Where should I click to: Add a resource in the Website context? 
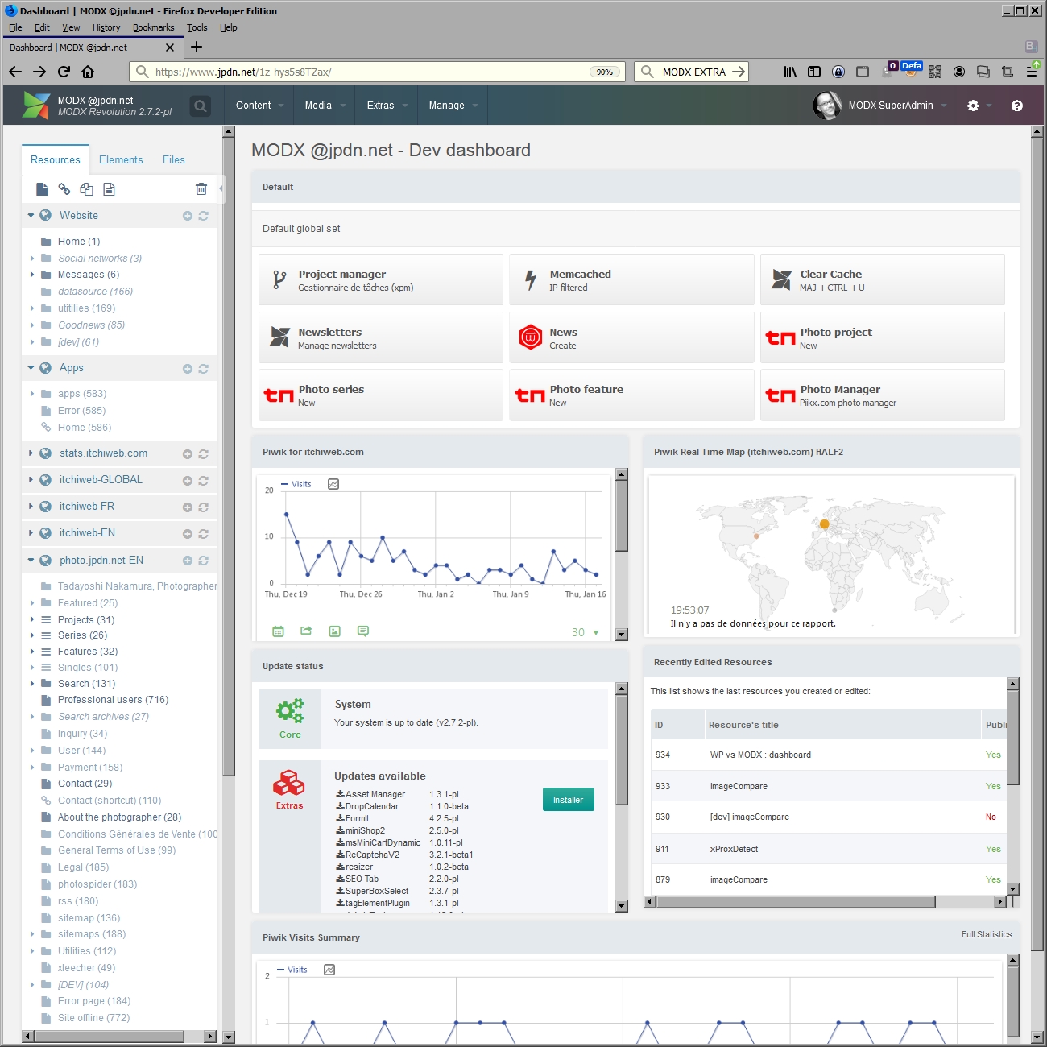pos(188,216)
